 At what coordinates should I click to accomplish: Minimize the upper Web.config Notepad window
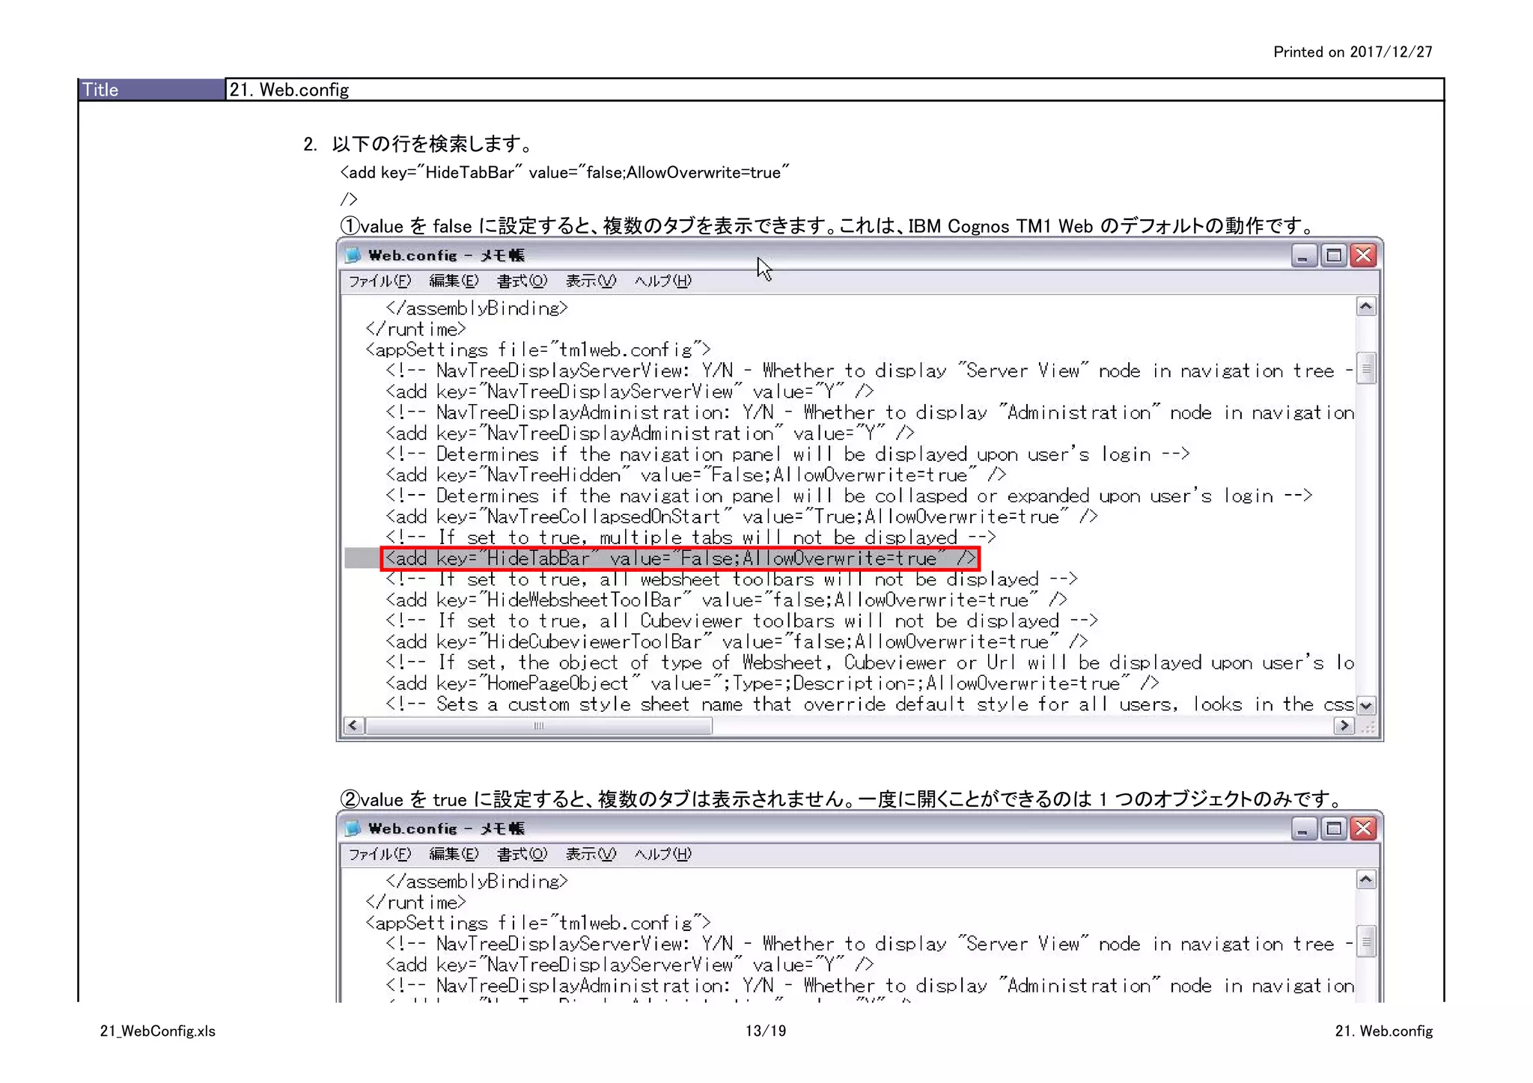coord(1303,256)
